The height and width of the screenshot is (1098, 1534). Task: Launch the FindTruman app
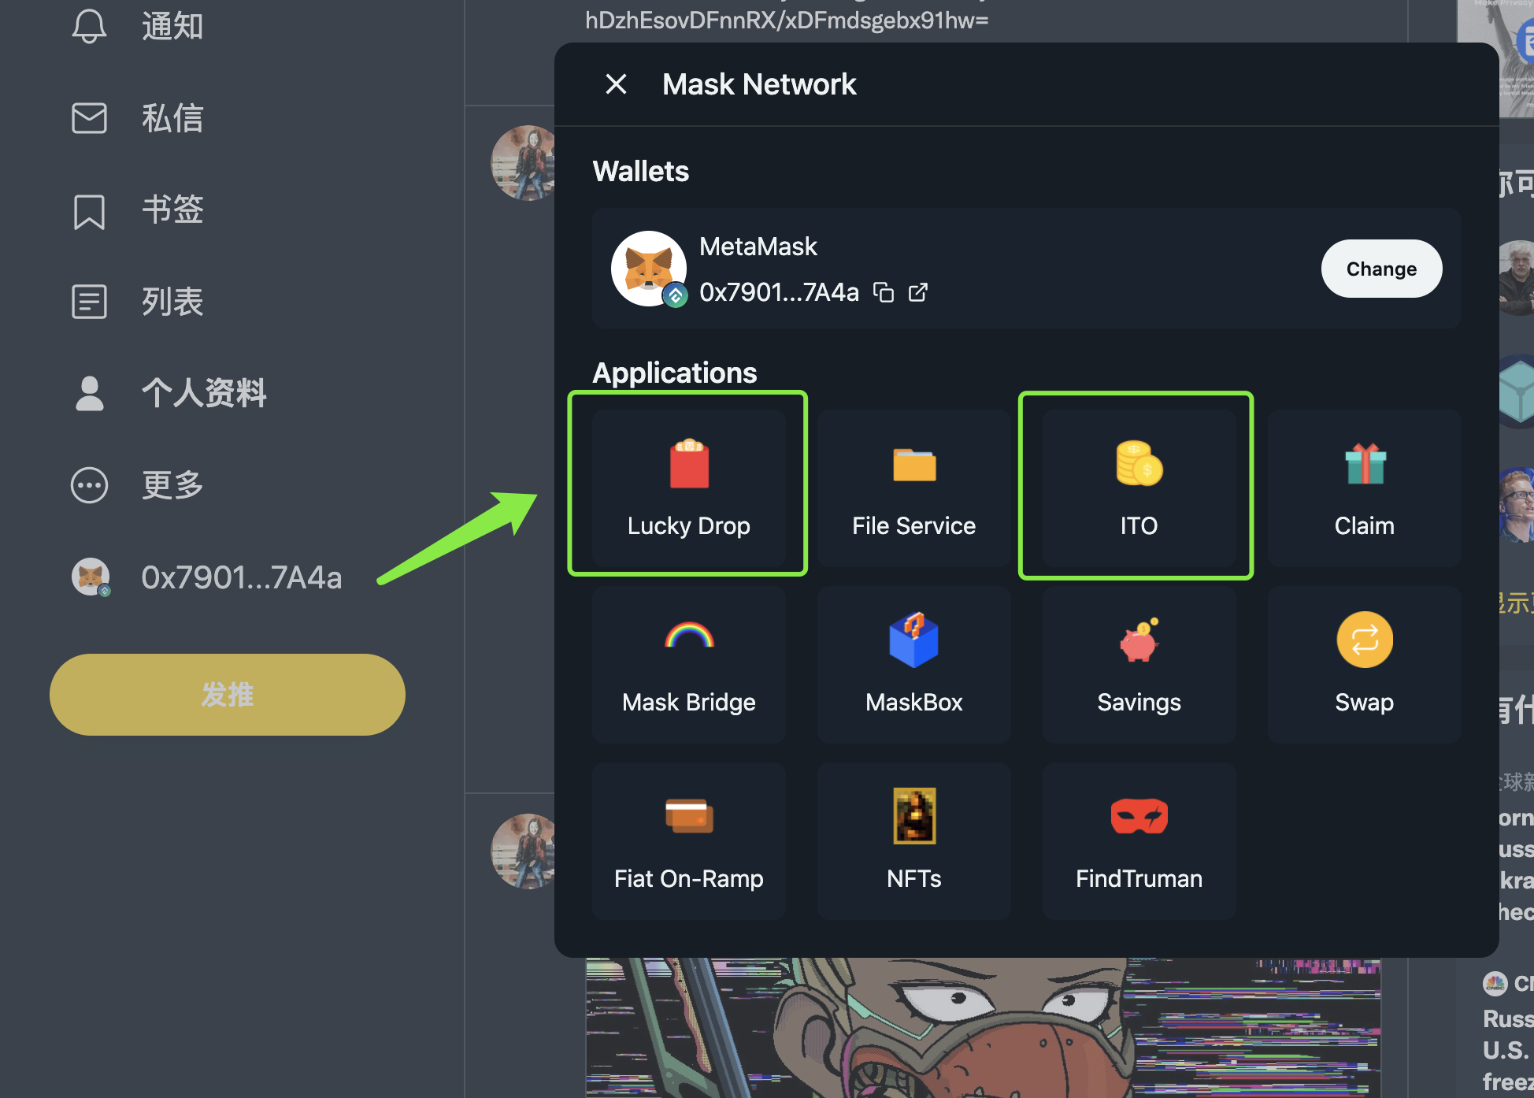pyautogui.click(x=1139, y=840)
